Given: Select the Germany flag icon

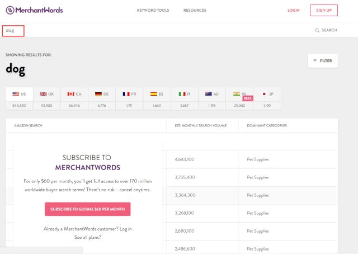Looking at the screenshot, I should [98, 94].
